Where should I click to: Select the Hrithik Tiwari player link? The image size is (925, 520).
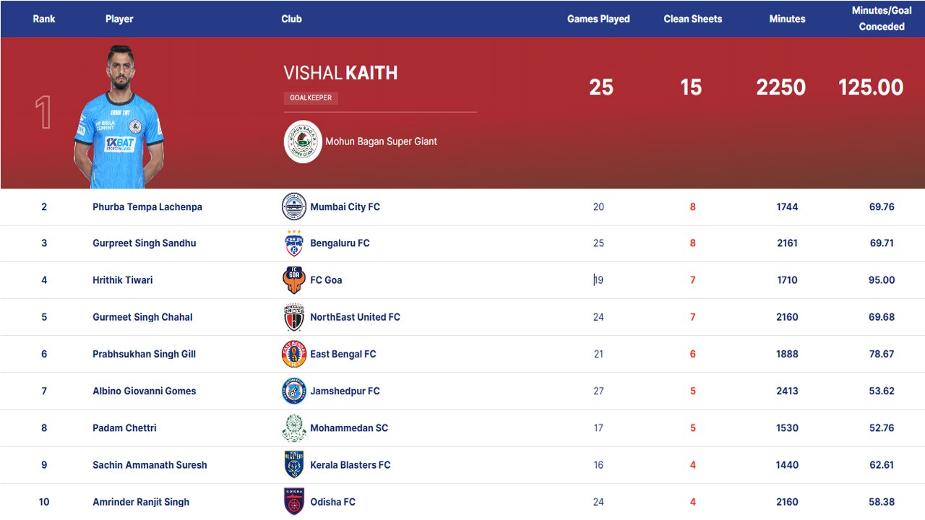coord(122,280)
